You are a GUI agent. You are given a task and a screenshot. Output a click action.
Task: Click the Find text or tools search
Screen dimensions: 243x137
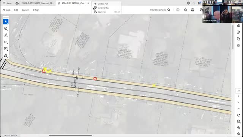click(160, 10)
